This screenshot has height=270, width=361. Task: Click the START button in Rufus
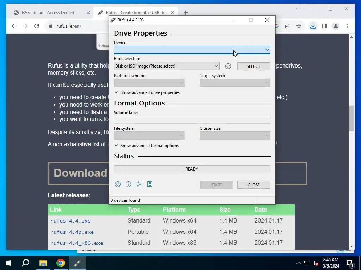216,185
